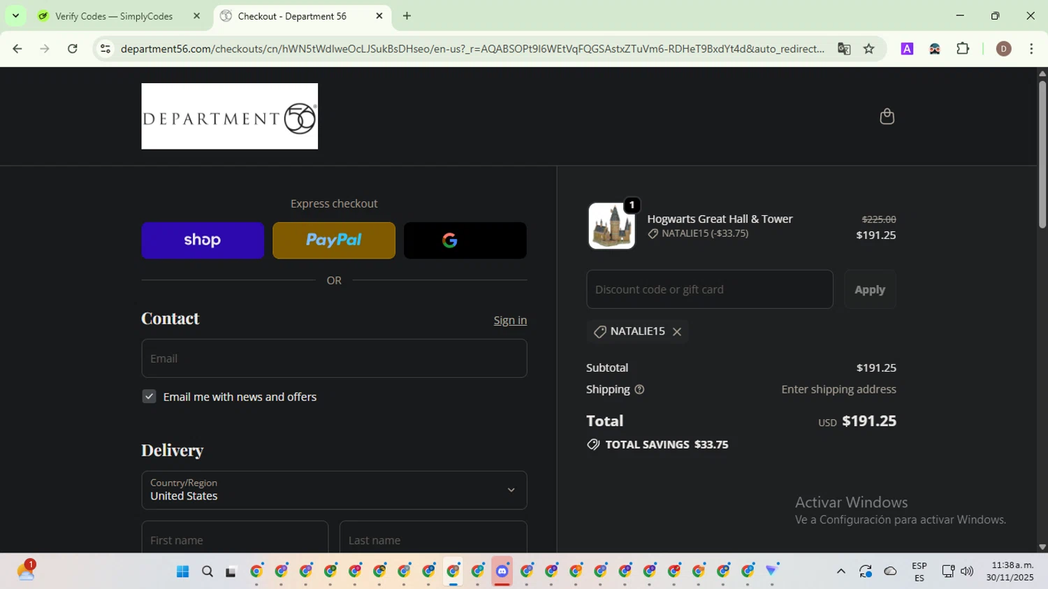Open Windows taskbar search

pyautogui.click(x=207, y=572)
